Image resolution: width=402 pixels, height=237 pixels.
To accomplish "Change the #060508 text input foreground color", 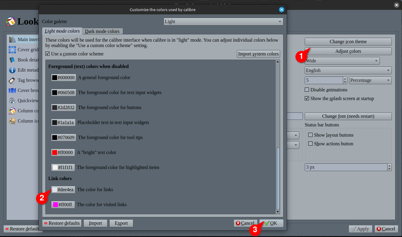I will coord(63,93).
